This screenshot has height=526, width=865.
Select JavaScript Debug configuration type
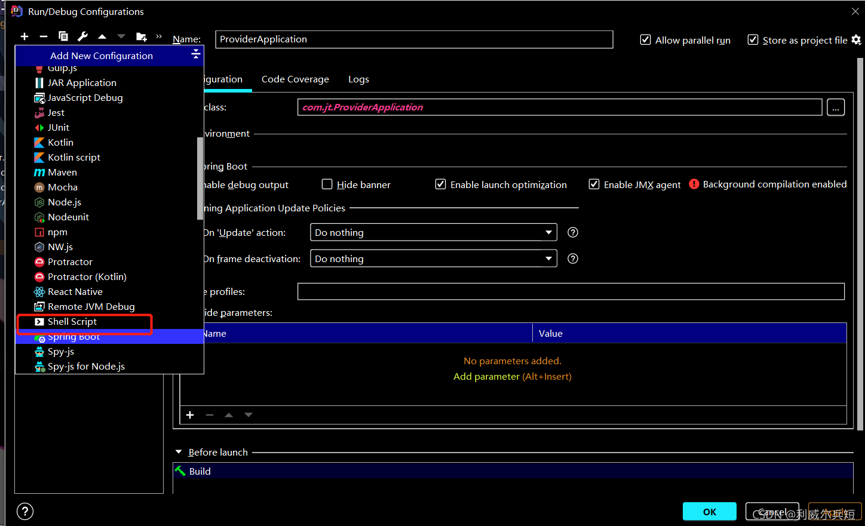pos(109,97)
